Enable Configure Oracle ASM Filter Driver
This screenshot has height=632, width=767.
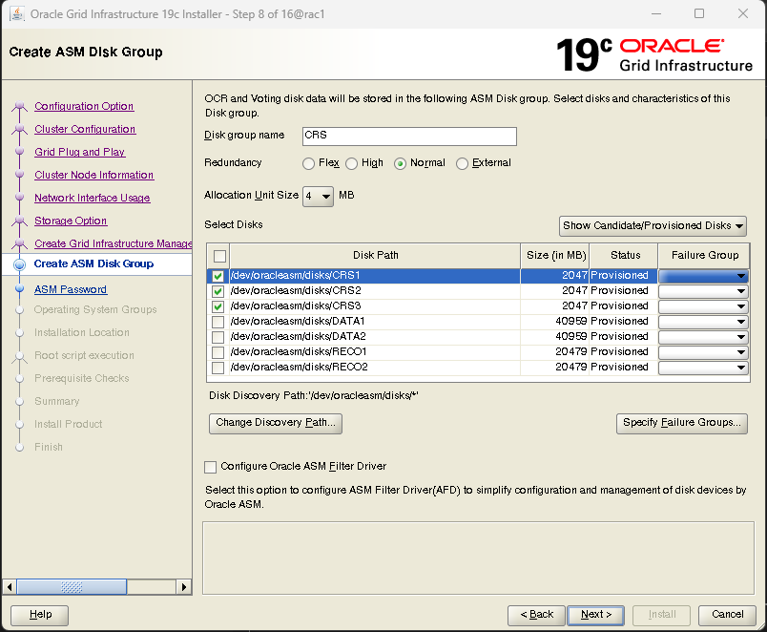click(x=210, y=467)
